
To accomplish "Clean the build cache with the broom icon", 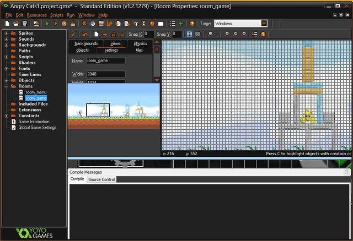I will point(73,24).
